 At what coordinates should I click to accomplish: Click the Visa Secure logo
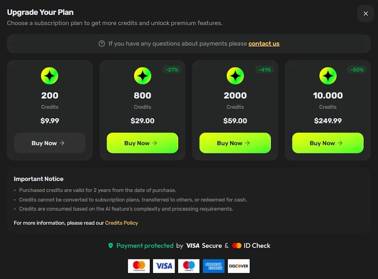[x=205, y=245]
